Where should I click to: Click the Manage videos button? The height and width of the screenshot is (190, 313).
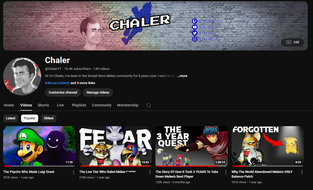pos(98,93)
